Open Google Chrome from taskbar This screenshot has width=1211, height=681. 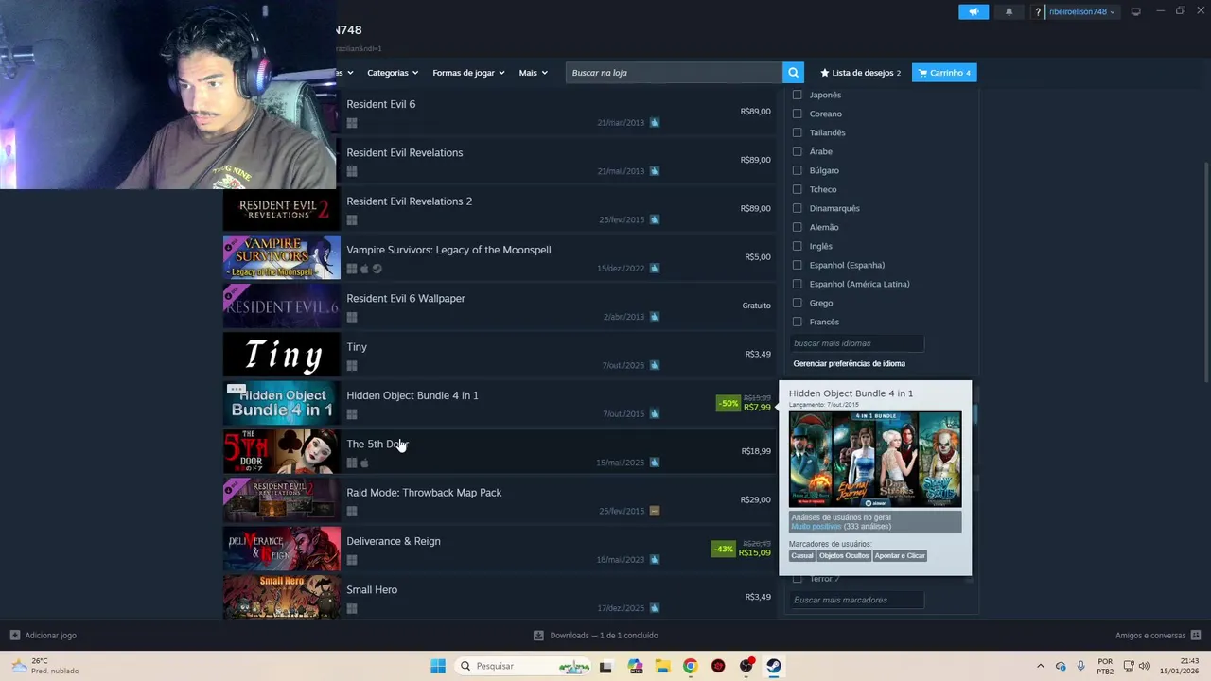690,666
